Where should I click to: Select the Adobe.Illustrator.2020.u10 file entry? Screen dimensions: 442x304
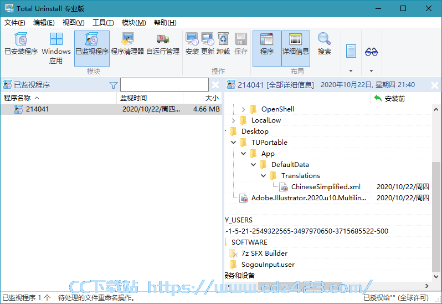[309, 198]
